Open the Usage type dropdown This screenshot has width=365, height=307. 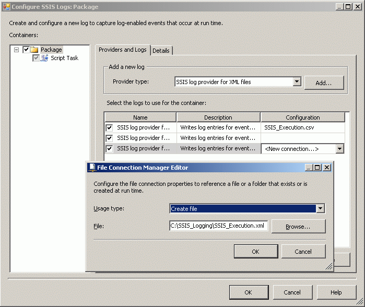(321, 209)
